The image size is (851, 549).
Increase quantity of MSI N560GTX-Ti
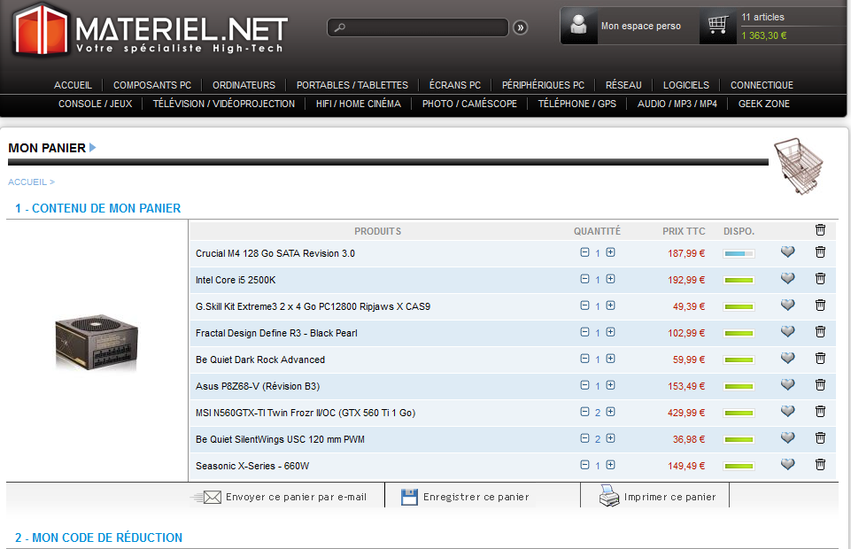[x=610, y=412]
